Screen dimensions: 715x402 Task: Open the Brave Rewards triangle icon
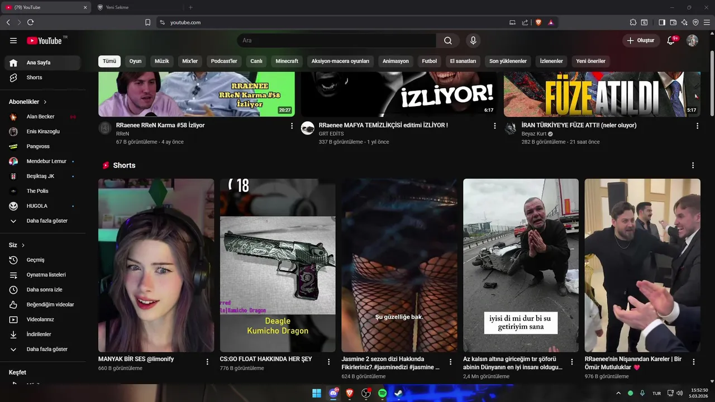coord(551,22)
